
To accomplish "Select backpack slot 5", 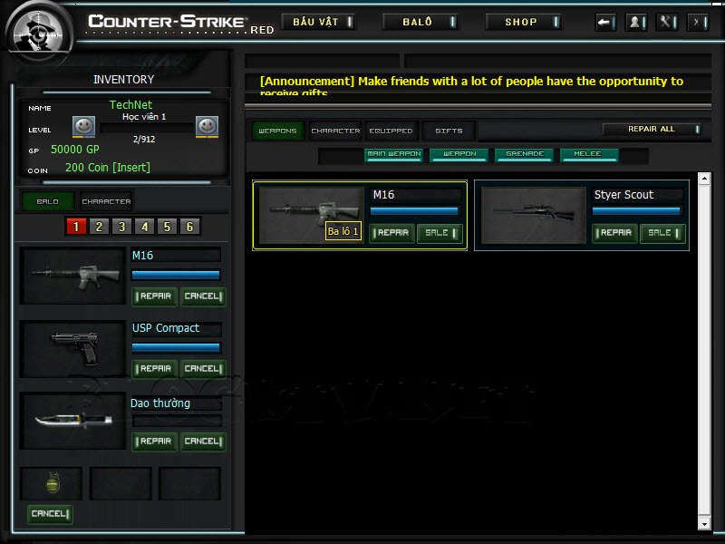I will pyautogui.click(x=167, y=227).
